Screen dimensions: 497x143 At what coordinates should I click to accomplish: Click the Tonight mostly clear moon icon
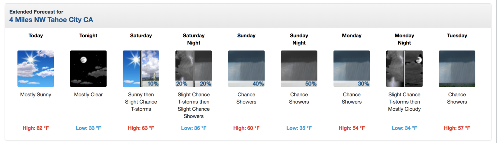coord(88,69)
